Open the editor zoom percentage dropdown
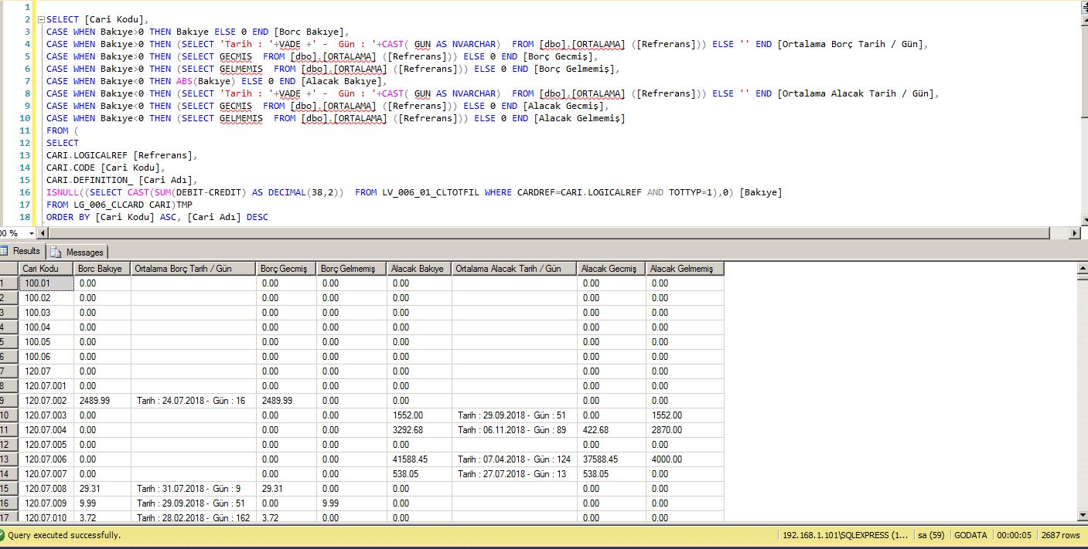 click(x=31, y=233)
